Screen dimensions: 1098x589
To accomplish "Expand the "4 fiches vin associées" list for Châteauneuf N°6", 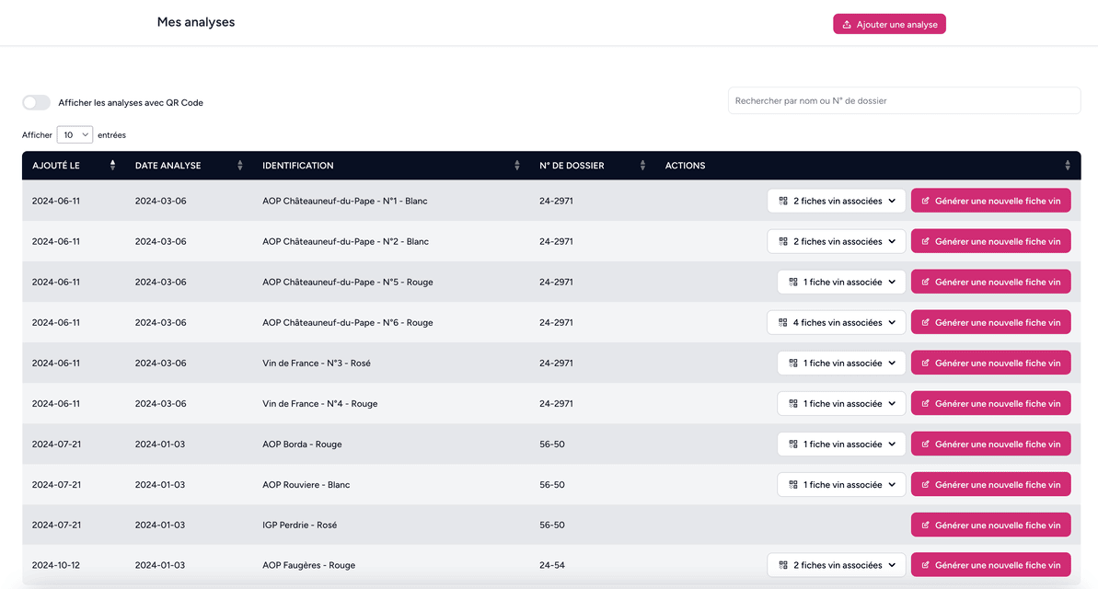I will coord(836,322).
